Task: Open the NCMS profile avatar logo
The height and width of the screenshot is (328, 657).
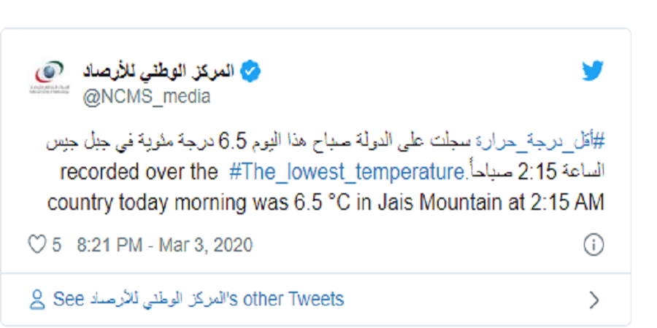Action: click(x=50, y=77)
